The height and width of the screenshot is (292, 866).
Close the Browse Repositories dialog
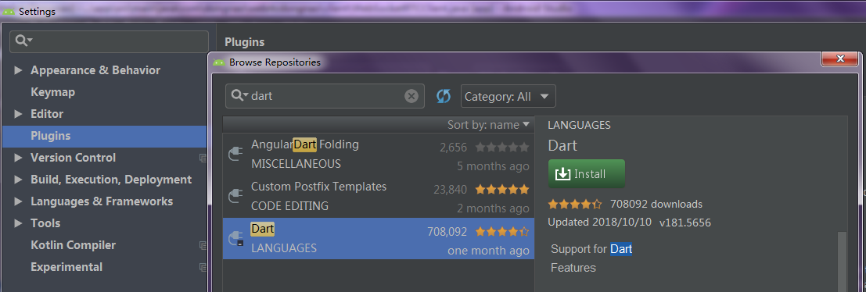pos(840,59)
